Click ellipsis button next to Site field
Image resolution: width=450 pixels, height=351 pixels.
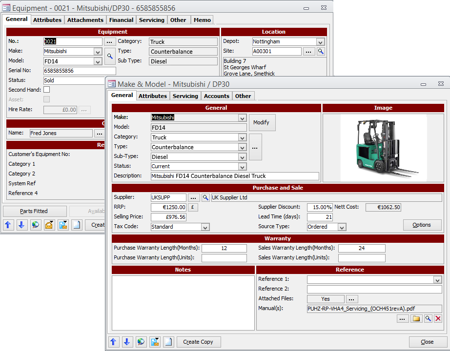[x=308, y=51]
